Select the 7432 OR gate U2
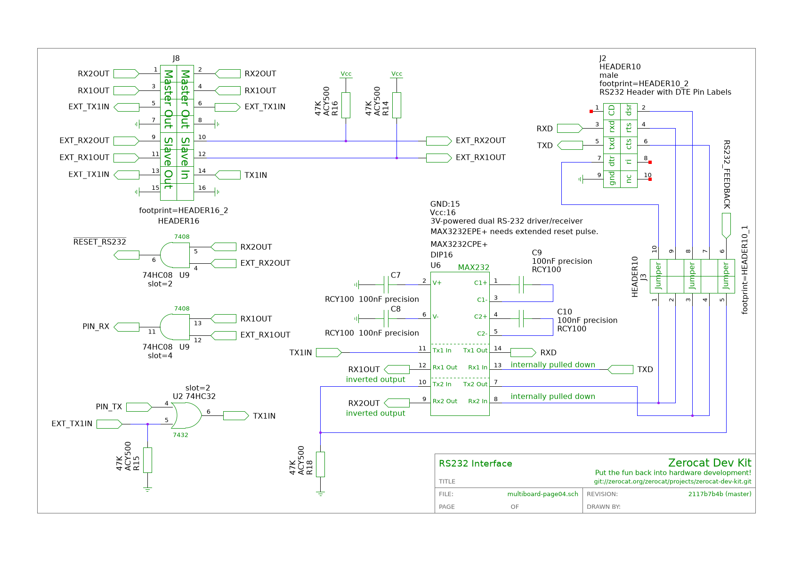This screenshot has height=561, width=793. click(x=187, y=415)
